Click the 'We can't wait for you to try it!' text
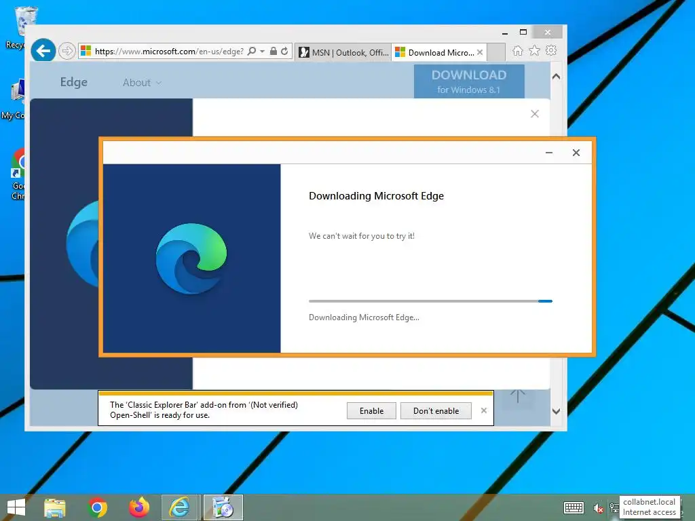695x521 pixels. pyautogui.click(x=362, y=236)
